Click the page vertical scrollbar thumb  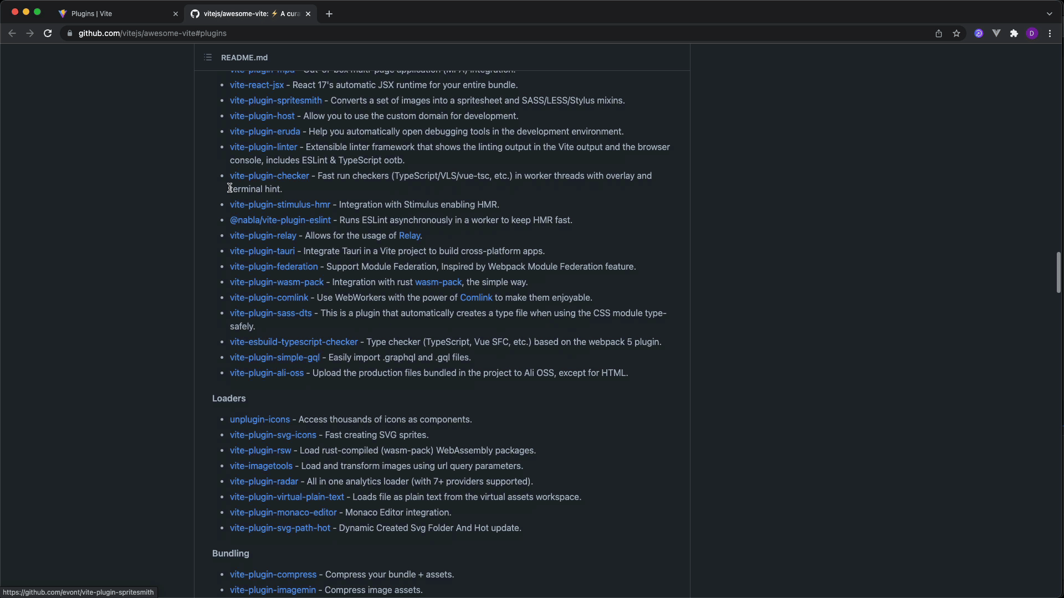pos(1058,272)
